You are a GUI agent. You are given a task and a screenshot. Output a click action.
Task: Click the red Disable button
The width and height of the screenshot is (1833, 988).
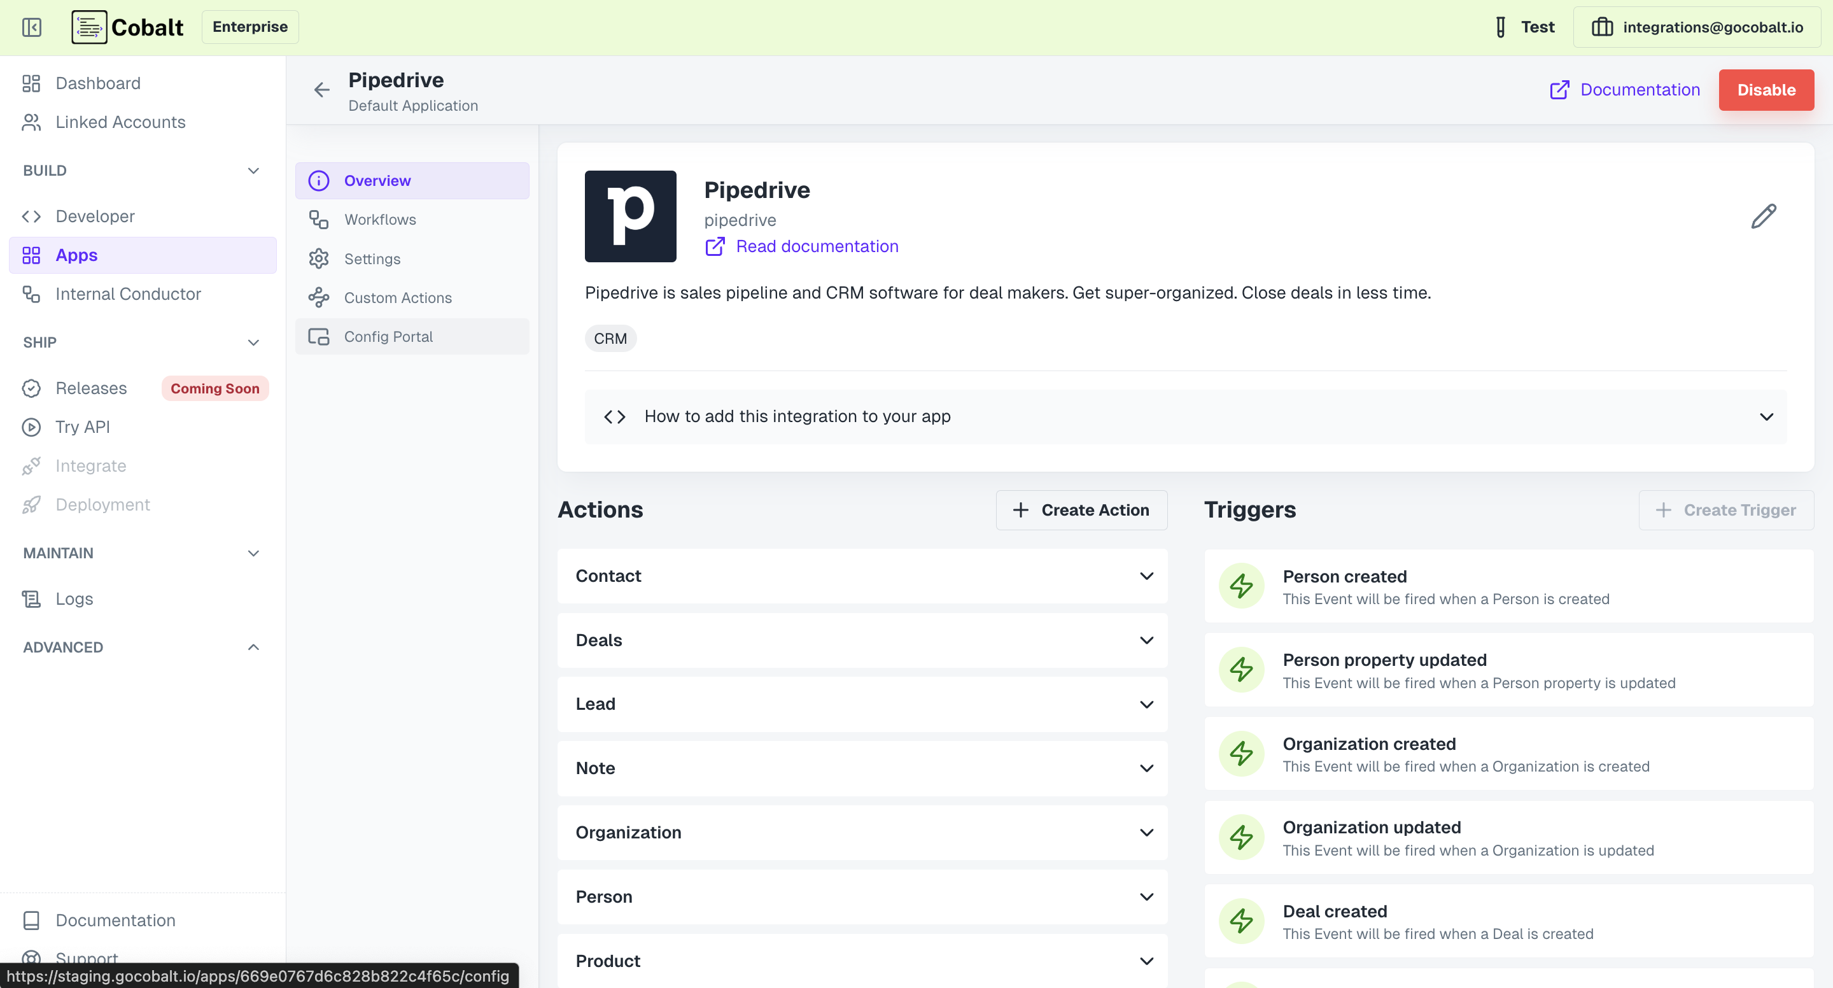pos(1766,90)
